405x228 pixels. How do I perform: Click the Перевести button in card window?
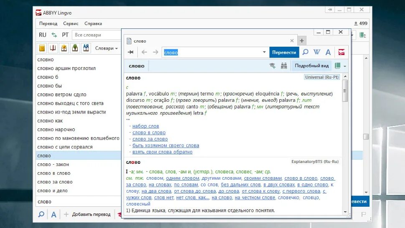click(284, 52)
